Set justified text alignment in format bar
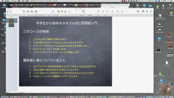This screenshot has height=98, width=174. (x=41, y=15)
